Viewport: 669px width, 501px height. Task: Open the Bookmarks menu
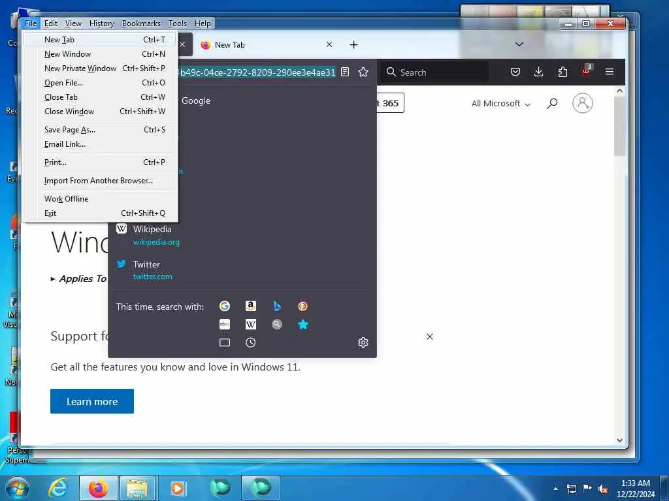(x=141, y=23)
